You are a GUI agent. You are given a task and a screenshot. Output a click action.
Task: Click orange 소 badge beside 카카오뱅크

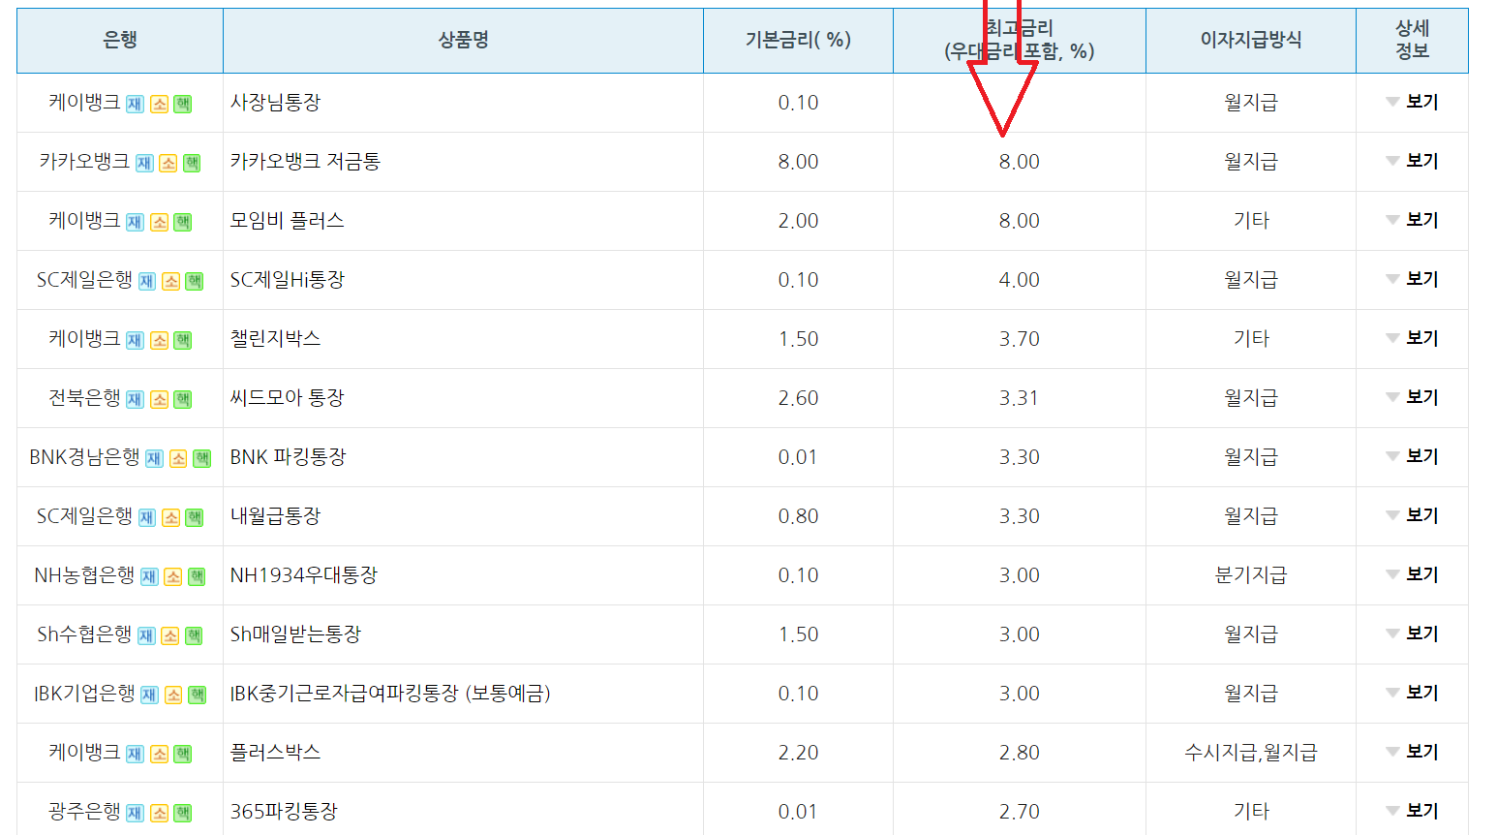click(168, 163)
